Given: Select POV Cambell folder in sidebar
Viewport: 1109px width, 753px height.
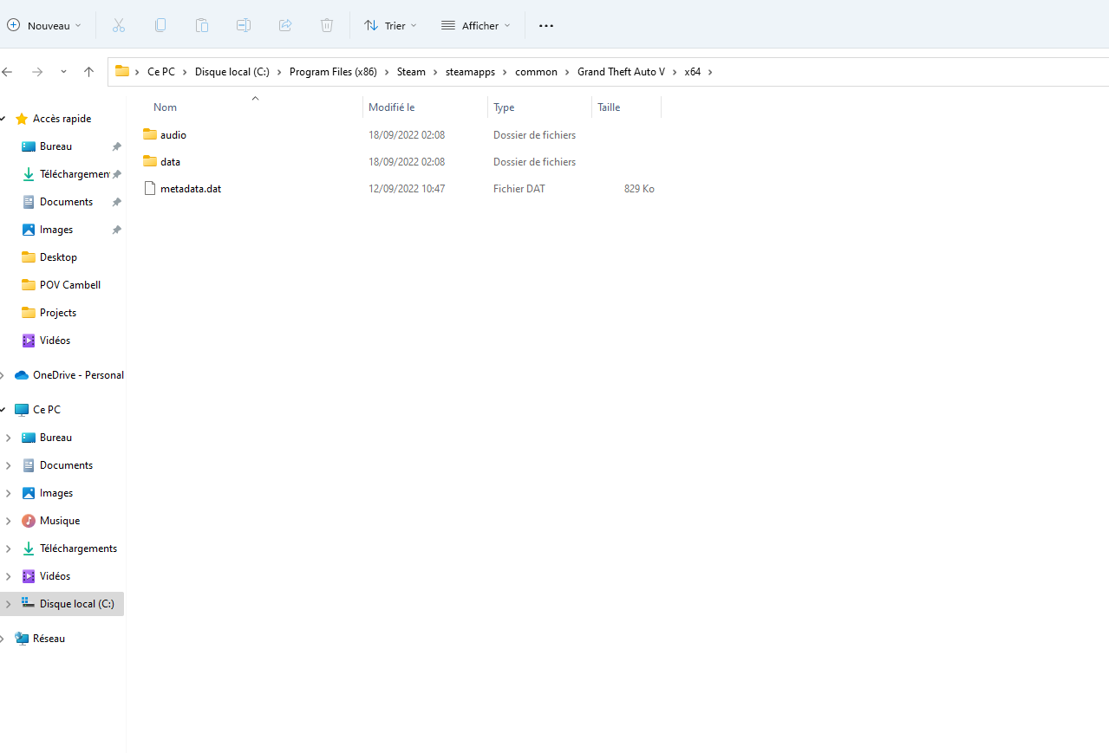Looking at the screenshot, I should 69,285.
